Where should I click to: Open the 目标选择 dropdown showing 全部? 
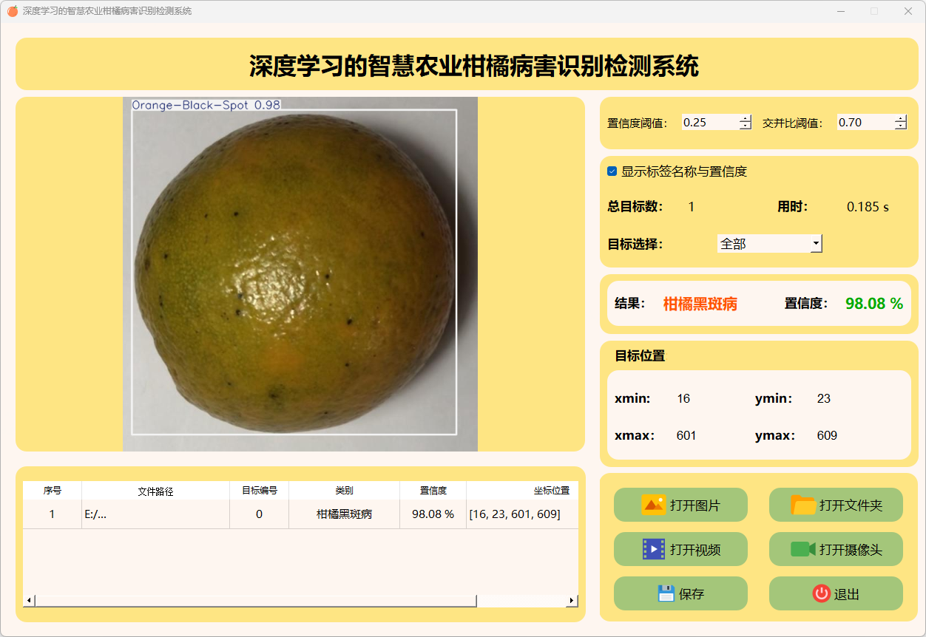[770, 243]
